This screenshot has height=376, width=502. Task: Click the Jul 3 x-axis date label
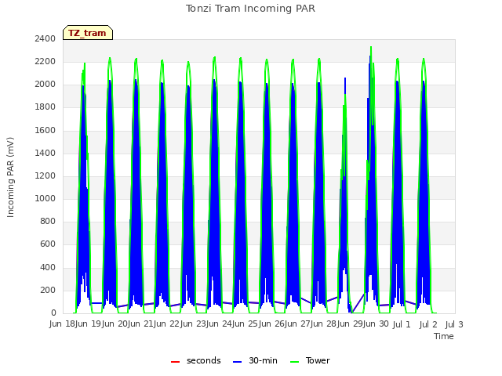(454, 324)
